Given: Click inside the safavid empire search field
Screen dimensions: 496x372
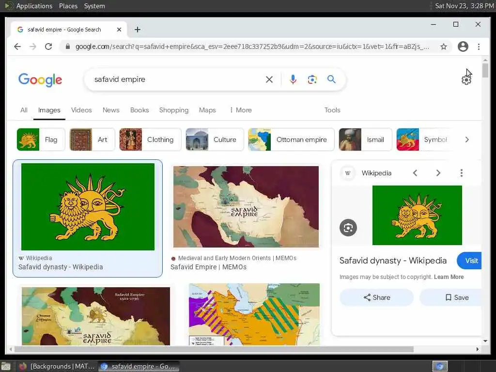Looking at the screenshot, I should [x=177, y=79].
